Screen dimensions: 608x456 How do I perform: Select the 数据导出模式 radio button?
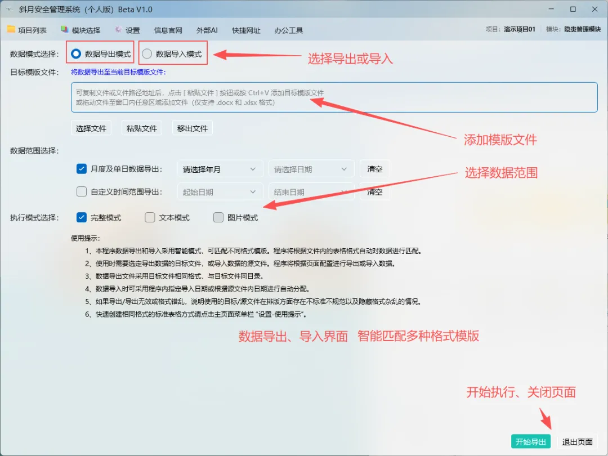[76, 53]
